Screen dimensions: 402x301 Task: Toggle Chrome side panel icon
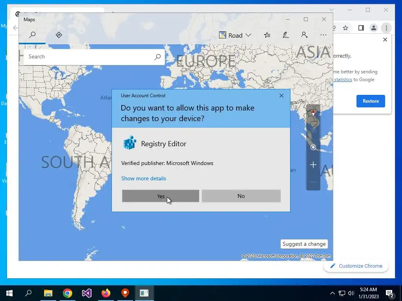pyautogui.click(x=361, y=28)
